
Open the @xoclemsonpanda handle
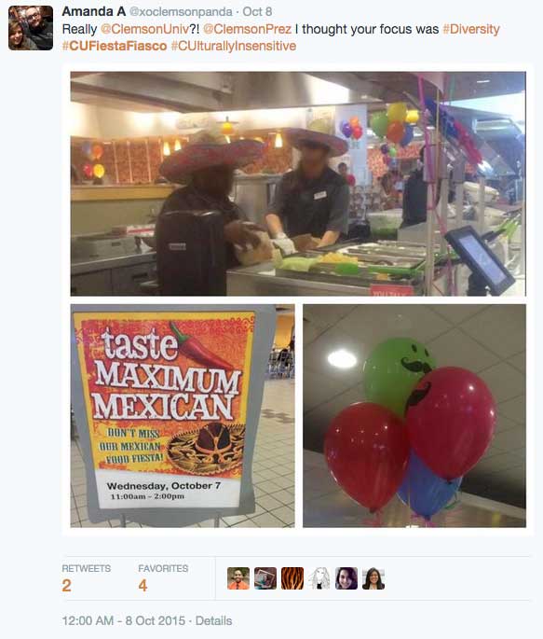click(x=181, y=12)
